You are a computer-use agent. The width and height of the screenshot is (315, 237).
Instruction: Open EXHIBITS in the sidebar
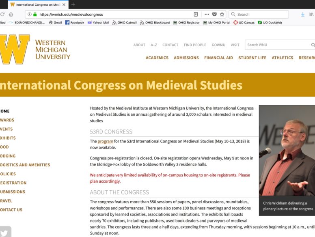(x=8, y=138)
